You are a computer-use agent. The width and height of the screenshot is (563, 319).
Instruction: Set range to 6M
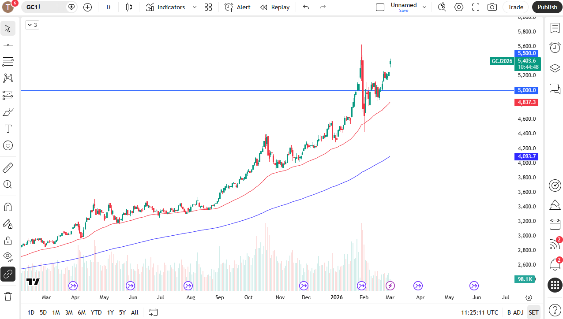coord(82,312)
